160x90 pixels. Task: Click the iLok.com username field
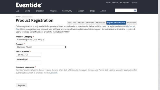(28, 78)
